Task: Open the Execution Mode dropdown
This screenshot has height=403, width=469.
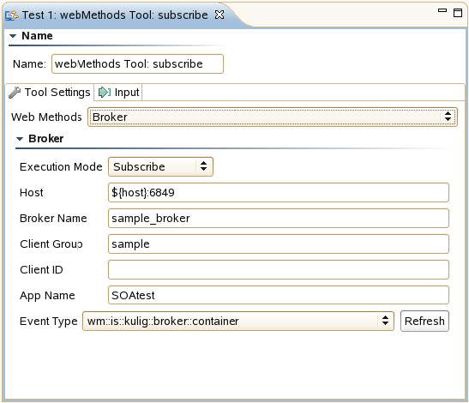Action: pyautogui.click(x=160, y=166)
